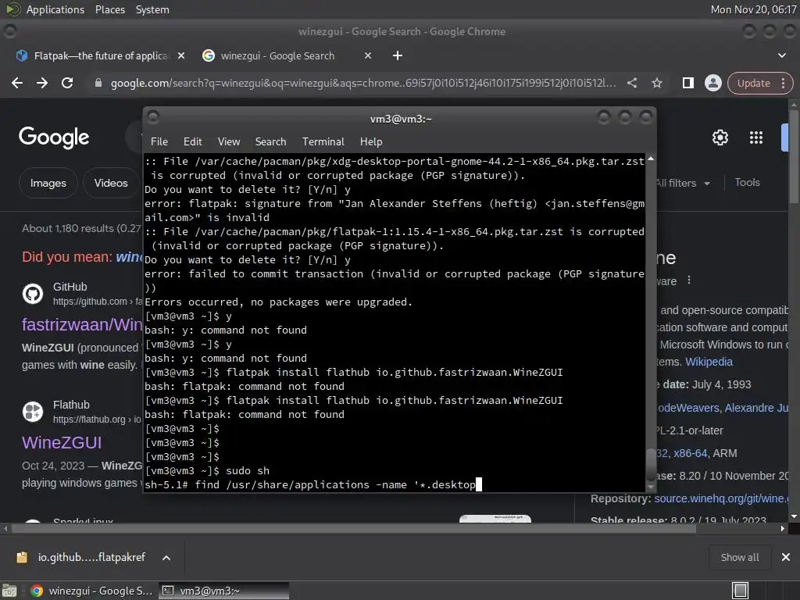Open terminal File menu
800x600 pixels.
coord(159,141)
